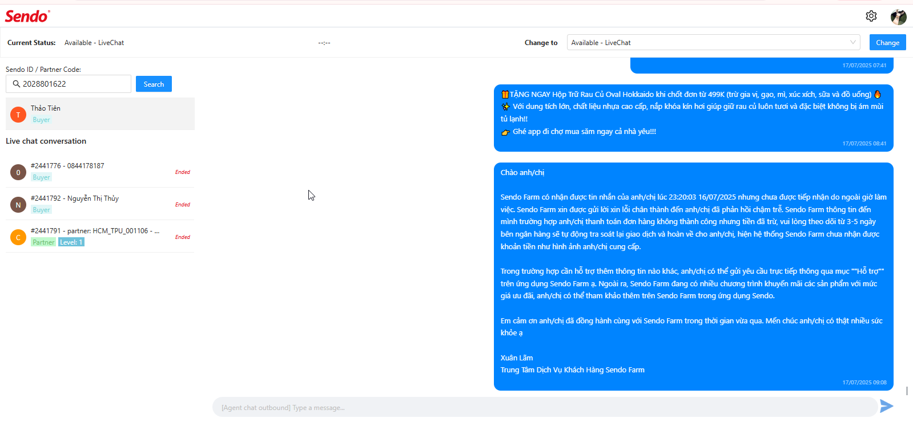
Task: Click the search magnifier icon in ID field
Action: tap(16, 84)
